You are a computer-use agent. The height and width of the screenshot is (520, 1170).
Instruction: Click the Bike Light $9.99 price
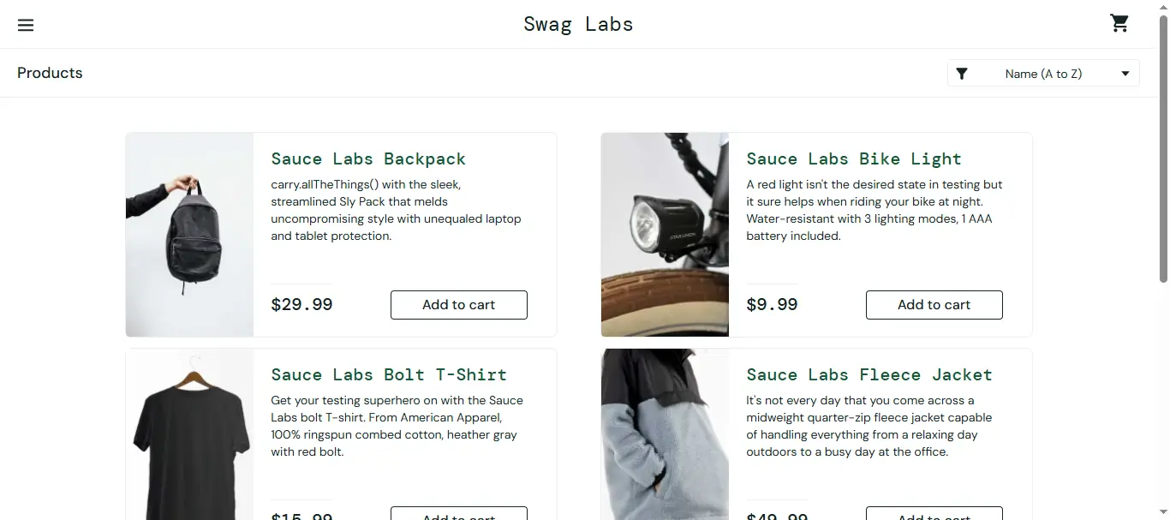click(x=772, y=304)
